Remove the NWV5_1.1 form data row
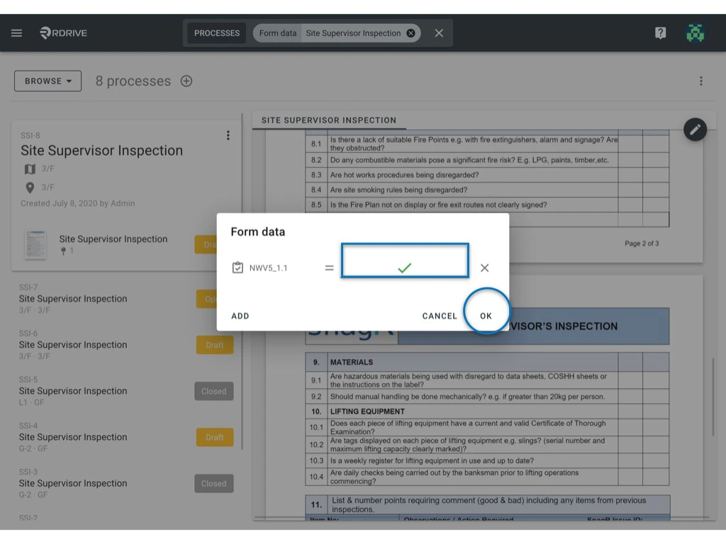Screen dimensions: 726x544 click(485, 268)
